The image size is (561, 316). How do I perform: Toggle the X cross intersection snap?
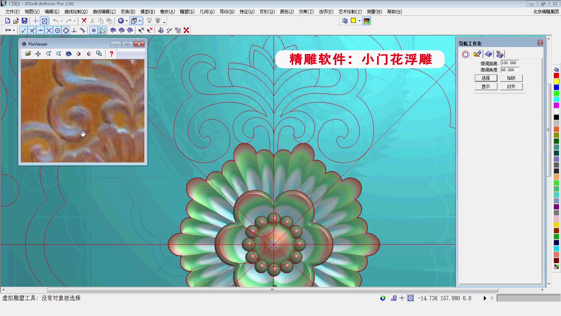[x=49, y=30]
